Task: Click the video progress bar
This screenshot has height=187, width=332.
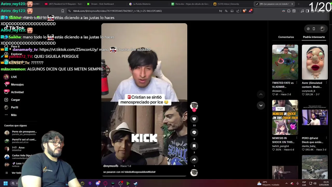Action: point(144,176)
